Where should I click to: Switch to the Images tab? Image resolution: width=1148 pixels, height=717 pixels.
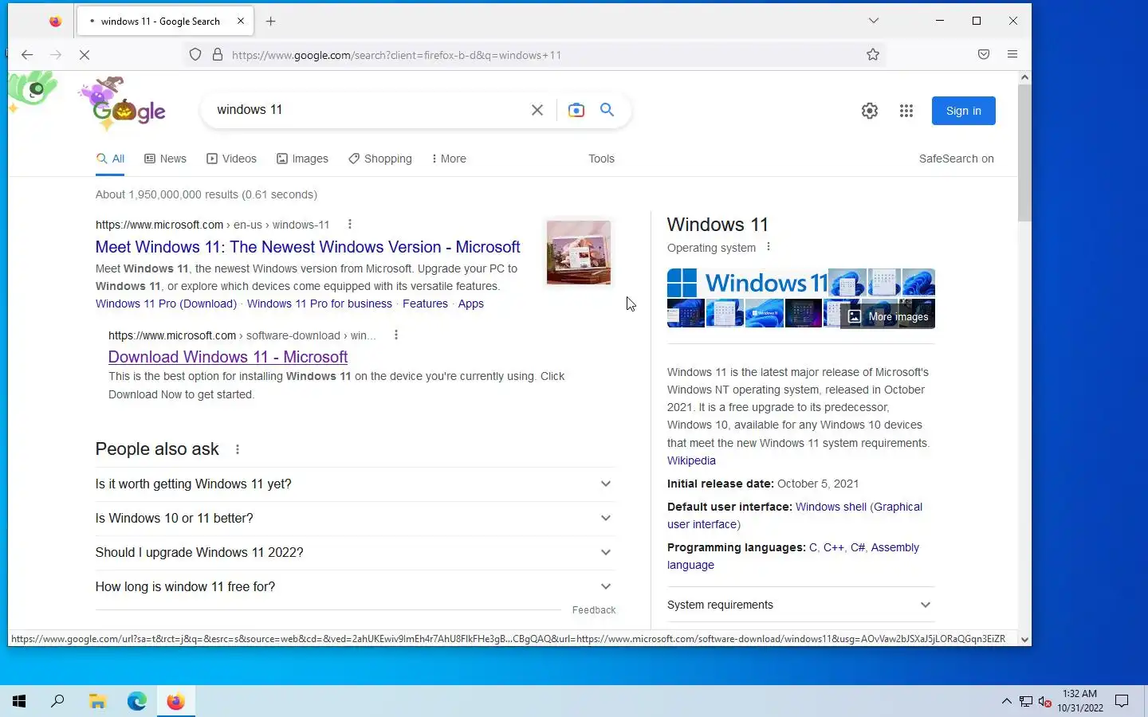click(302, 159)
